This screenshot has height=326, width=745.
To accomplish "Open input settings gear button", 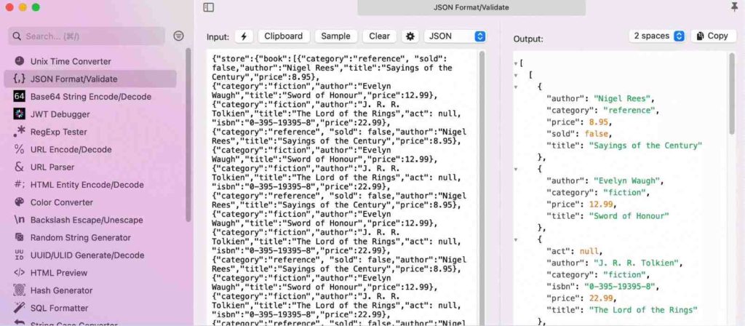I will (410, 36).
